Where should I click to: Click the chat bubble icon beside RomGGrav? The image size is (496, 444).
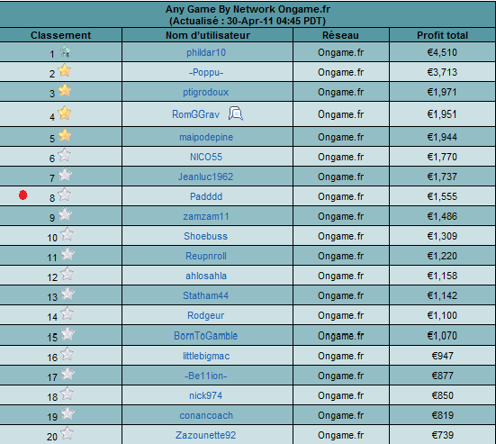coord(236,113)
